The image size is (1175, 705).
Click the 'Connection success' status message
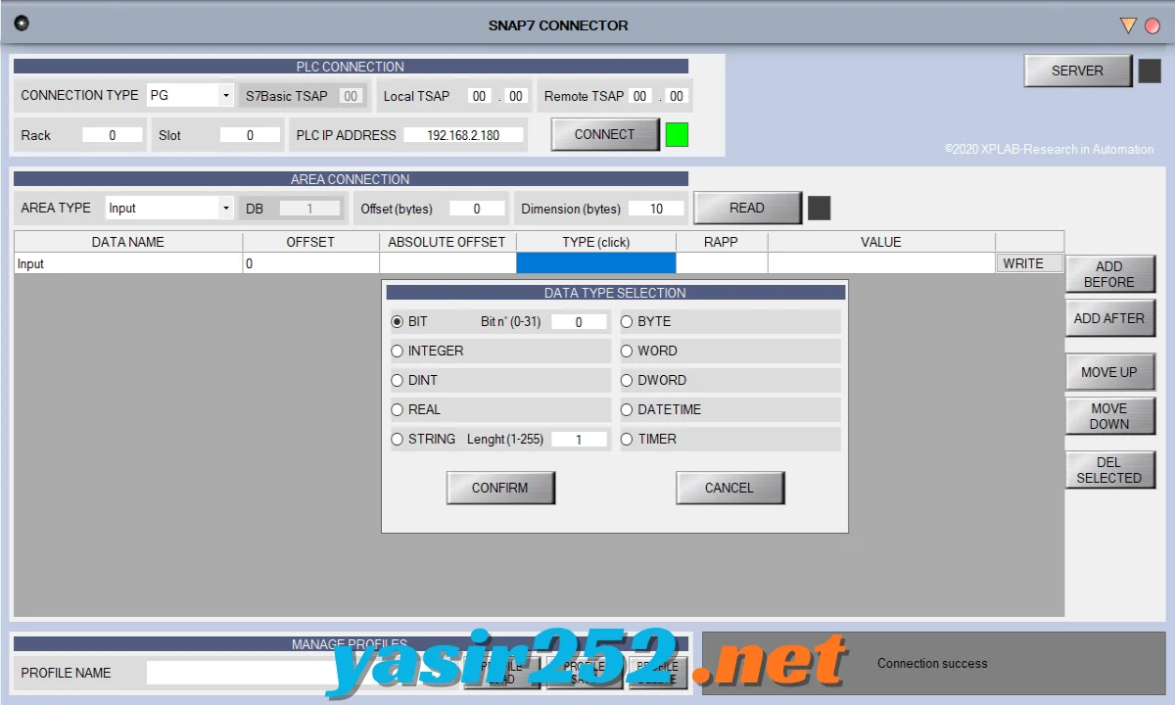932,663
